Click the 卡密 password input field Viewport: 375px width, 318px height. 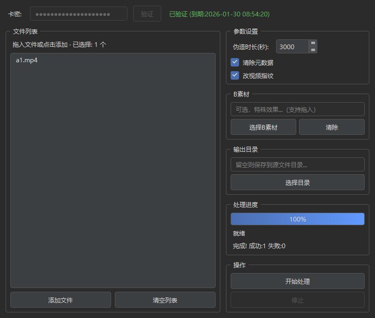point(78,14)
